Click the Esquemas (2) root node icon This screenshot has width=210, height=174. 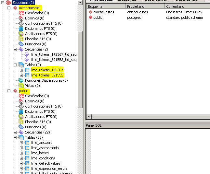(9, 3)
